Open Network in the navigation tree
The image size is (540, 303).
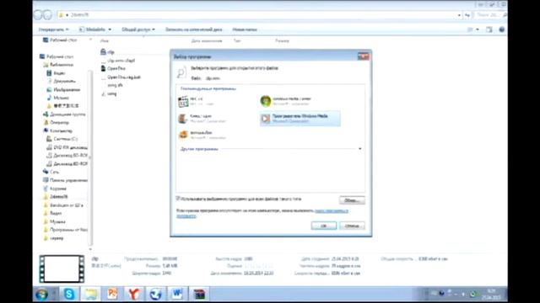(x=51, y=172)
